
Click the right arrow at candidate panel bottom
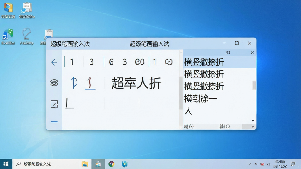tap(253, 127)
